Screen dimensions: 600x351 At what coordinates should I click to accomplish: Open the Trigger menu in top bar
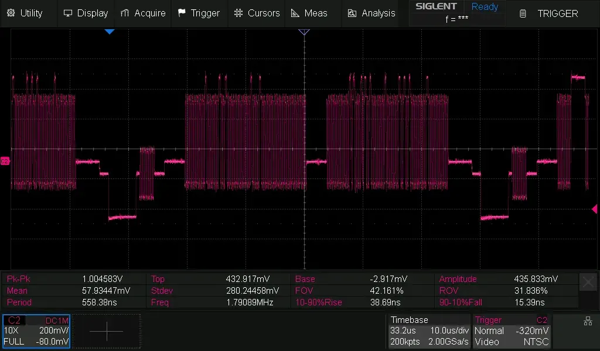[199, 13]
